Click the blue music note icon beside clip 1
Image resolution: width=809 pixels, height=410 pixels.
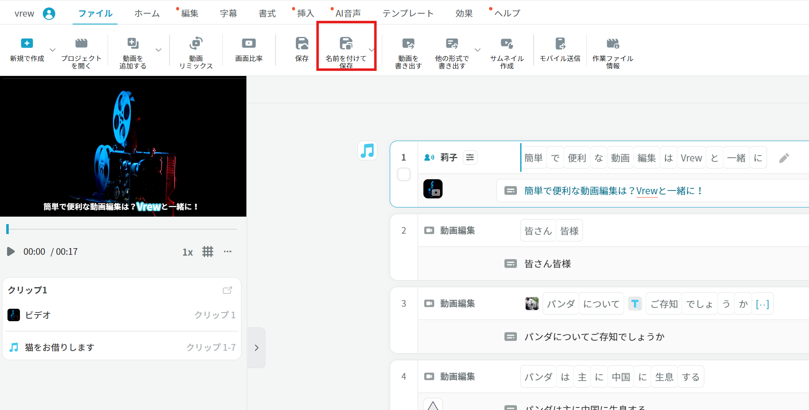click(367, 150)
